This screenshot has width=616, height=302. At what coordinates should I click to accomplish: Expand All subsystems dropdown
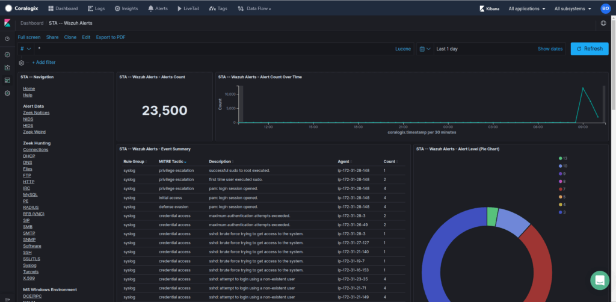coord(573,8)
